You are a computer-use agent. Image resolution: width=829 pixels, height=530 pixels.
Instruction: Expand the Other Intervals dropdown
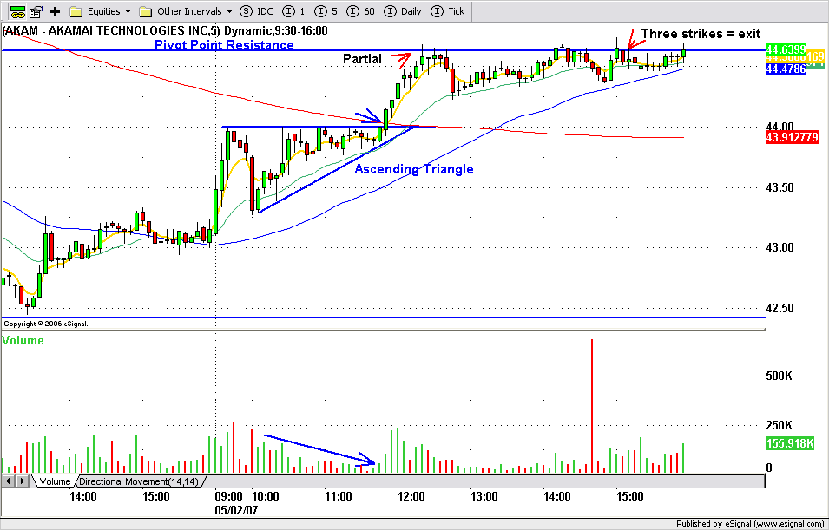[x=186, y=11]
